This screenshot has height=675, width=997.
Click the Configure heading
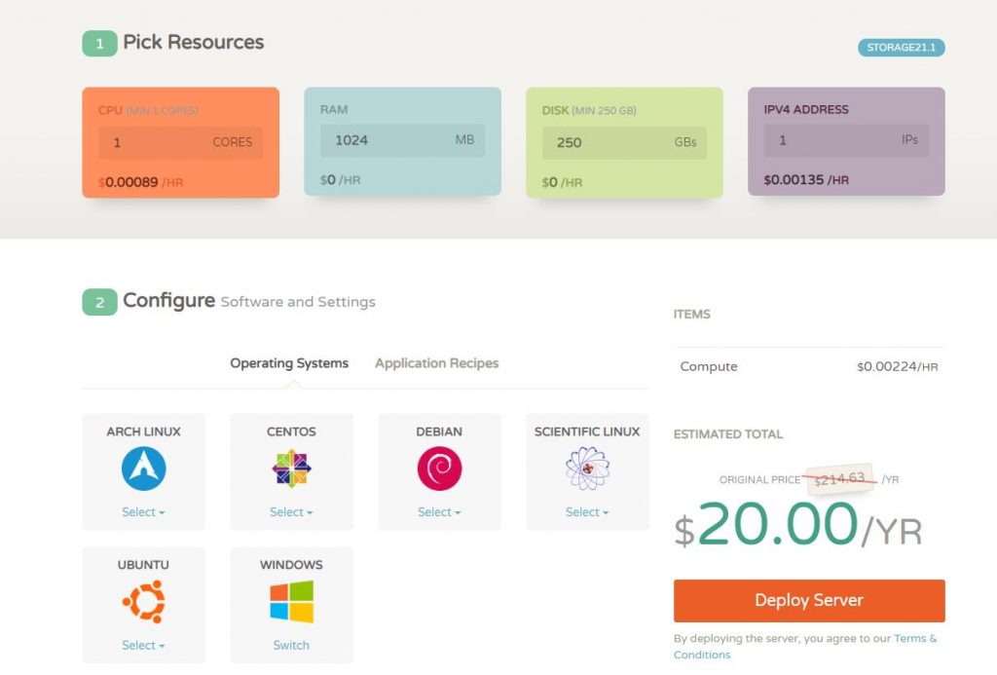pyautogui.click(x=168, y=300)
